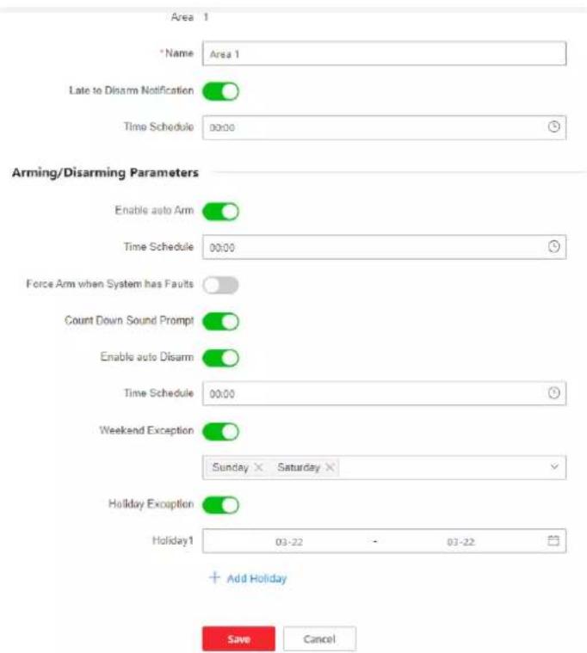Viewport: 587px width, 653px height.
Task: Click clock icon in auto Arm Time Schedule
Action: [x=553, y=247]
